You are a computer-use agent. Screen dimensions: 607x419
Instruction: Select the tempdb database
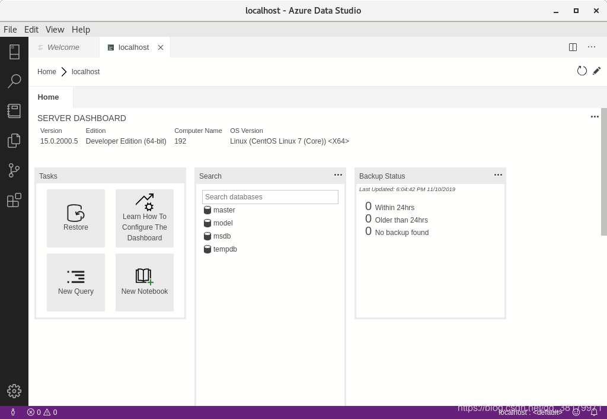coord(221,249)
